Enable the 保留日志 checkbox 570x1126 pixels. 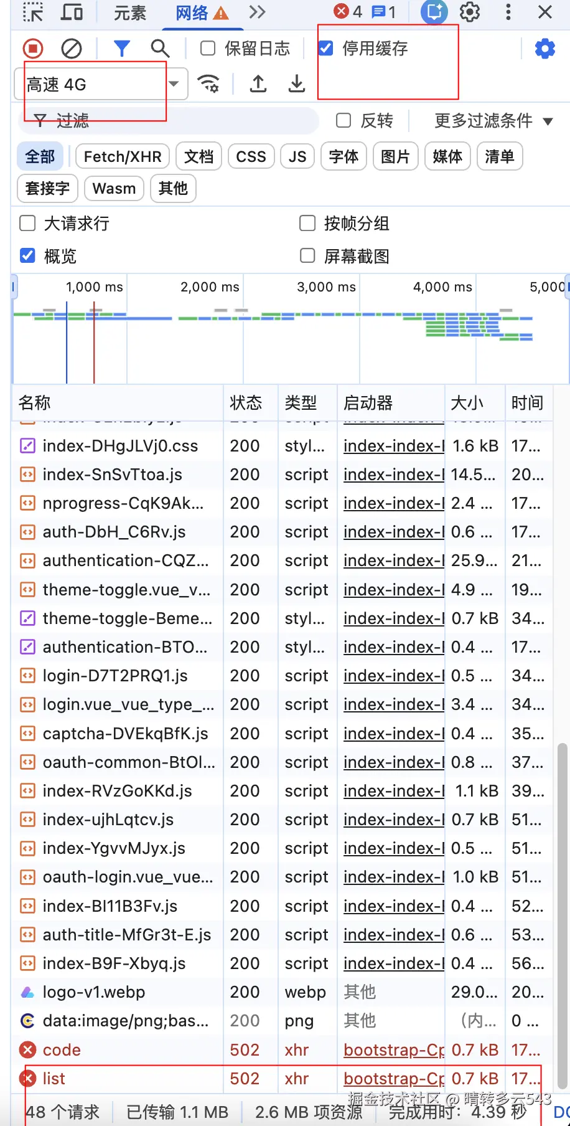pyautogui.click(x=208, y=48)
